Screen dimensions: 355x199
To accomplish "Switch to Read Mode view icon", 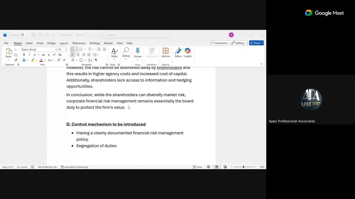I will coord(208,167).
